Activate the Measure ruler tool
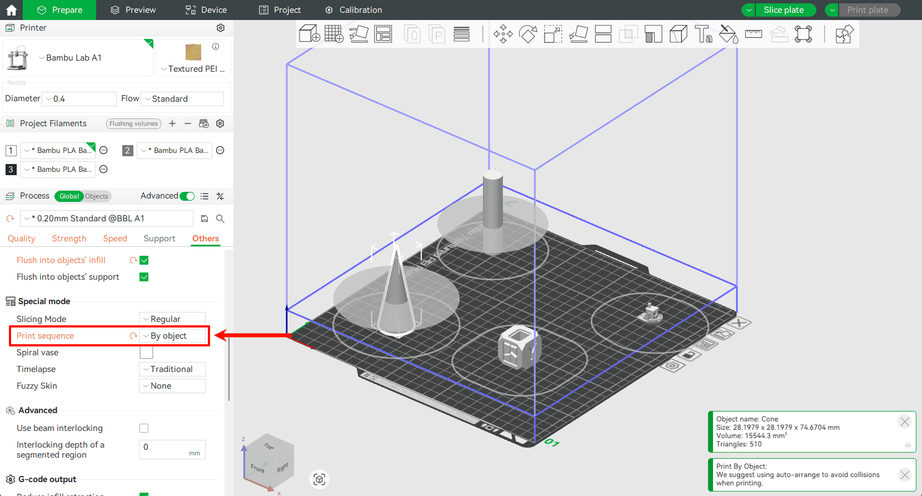This screenshot has width=922, height=496. (x=753, y=34)
